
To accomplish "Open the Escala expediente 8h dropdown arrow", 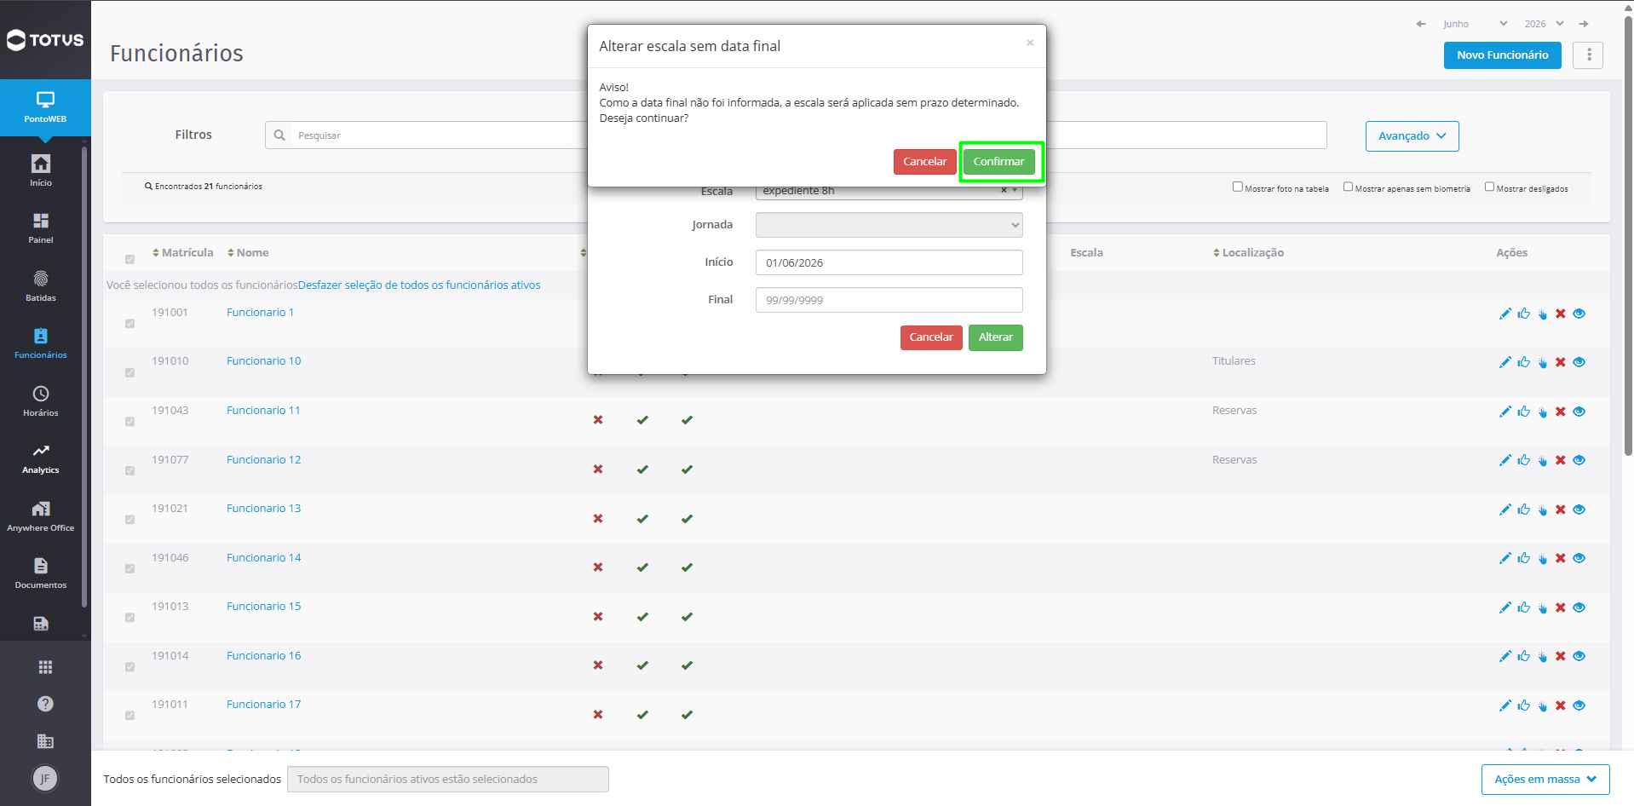I will [x=1015, y=191].
